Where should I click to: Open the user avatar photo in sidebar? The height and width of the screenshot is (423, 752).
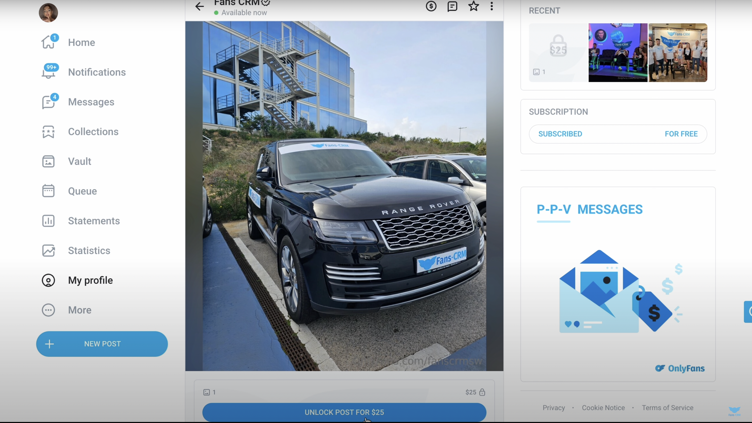point(48,13)
